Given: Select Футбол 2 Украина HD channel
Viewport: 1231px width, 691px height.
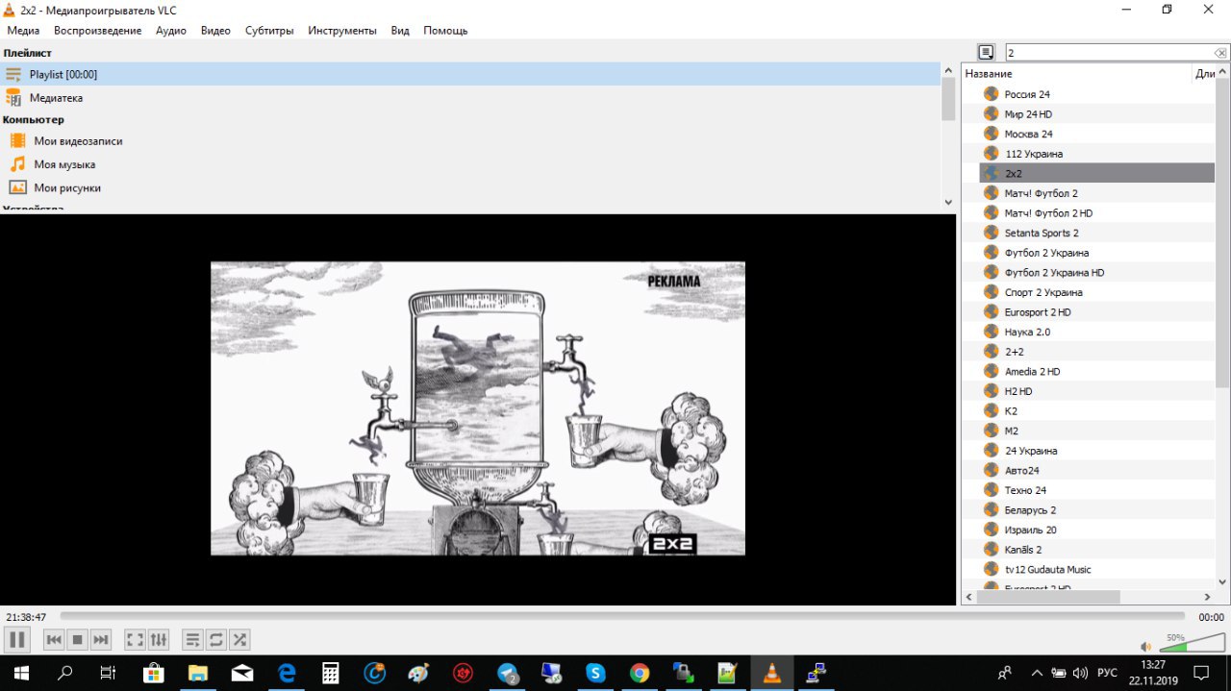Looking at the screenshot, I should tap(1054, 273).
